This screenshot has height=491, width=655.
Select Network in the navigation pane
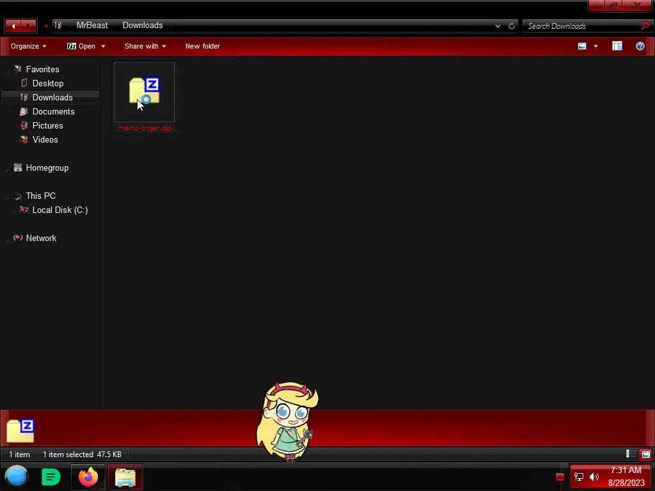[x=41, y=238]
